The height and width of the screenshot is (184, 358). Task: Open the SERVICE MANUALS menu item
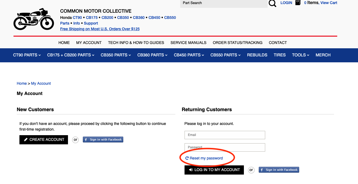pyautogui.click(x=188, y=43)
